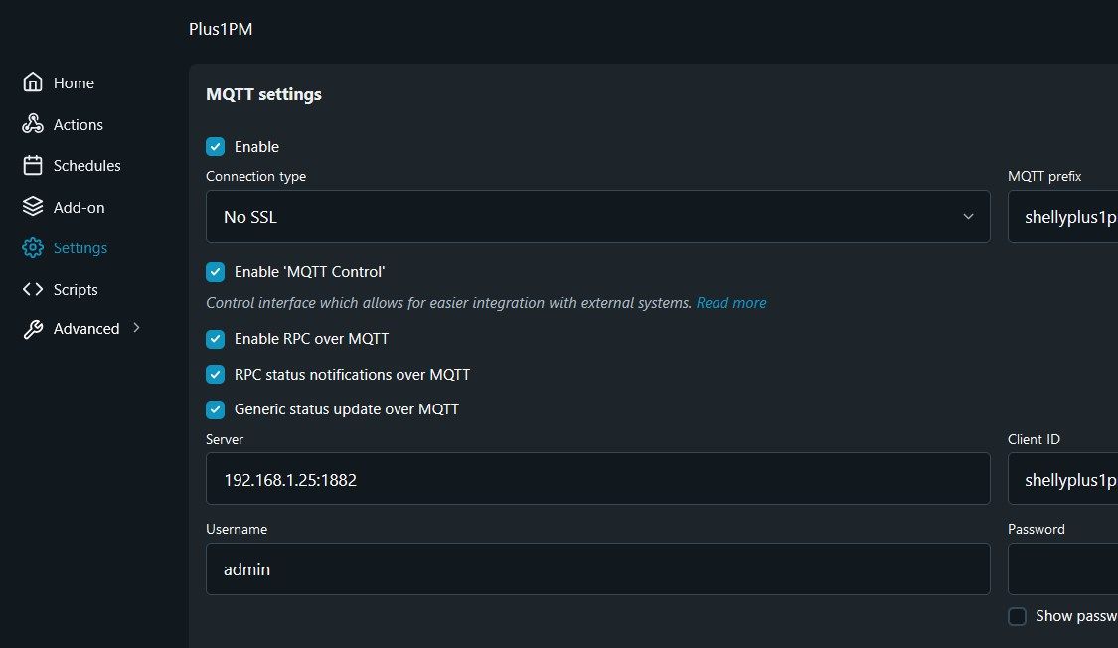Tick the Show password checkbox
Image resolution: width=1118 pixels, height=648 pixels.
pos(1017,616)
